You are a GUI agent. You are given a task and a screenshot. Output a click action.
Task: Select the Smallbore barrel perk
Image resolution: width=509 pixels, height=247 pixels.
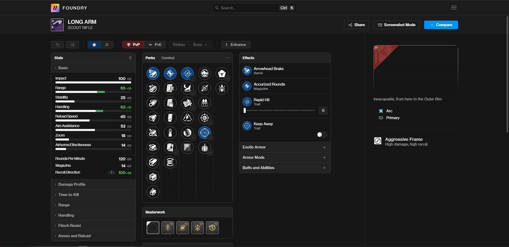(x=153, y=192)
